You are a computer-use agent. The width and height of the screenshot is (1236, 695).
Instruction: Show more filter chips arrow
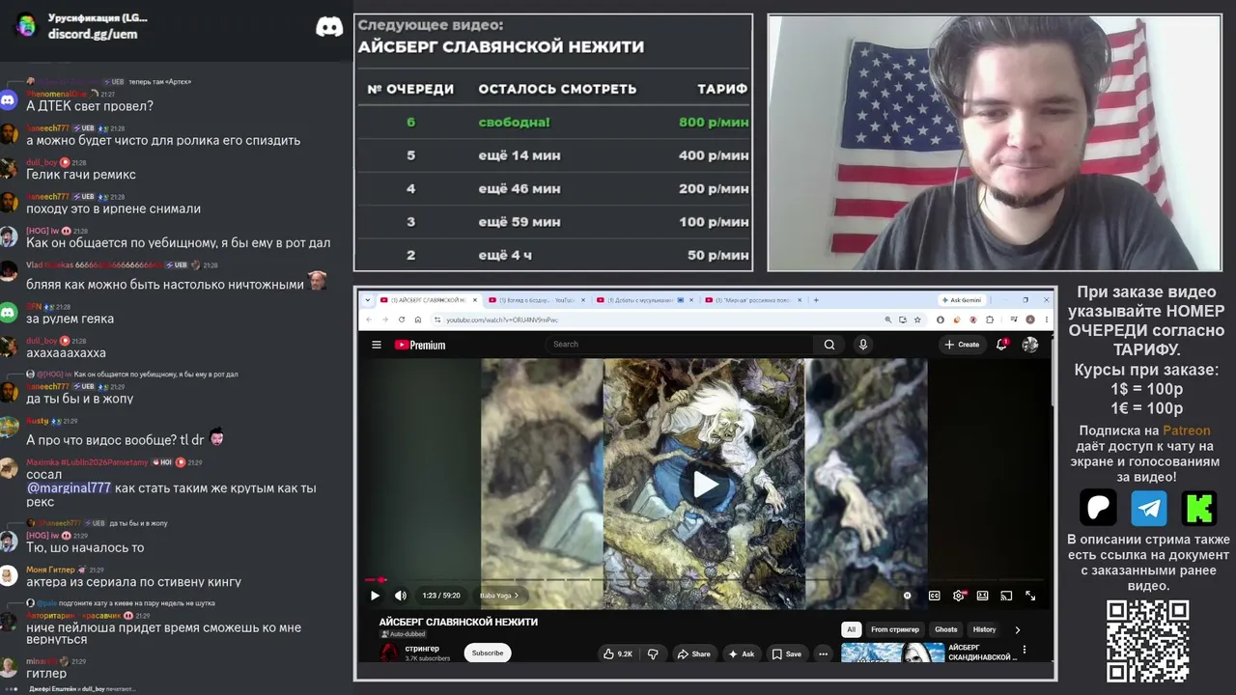(1017, 629)
